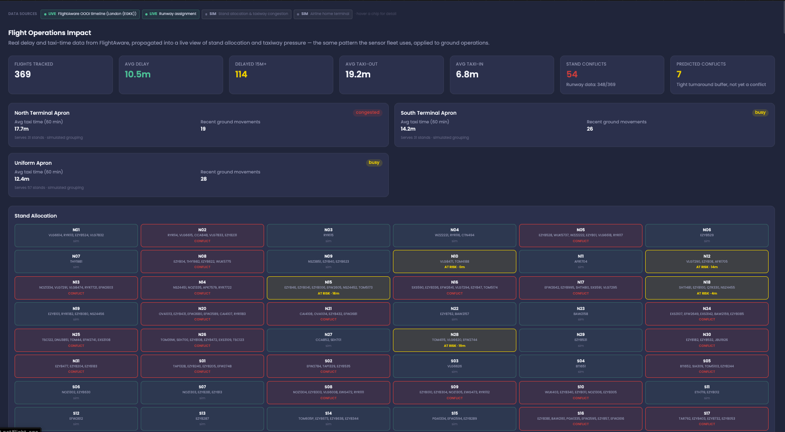Select at-risk stand N15 card

click(328, 288)
